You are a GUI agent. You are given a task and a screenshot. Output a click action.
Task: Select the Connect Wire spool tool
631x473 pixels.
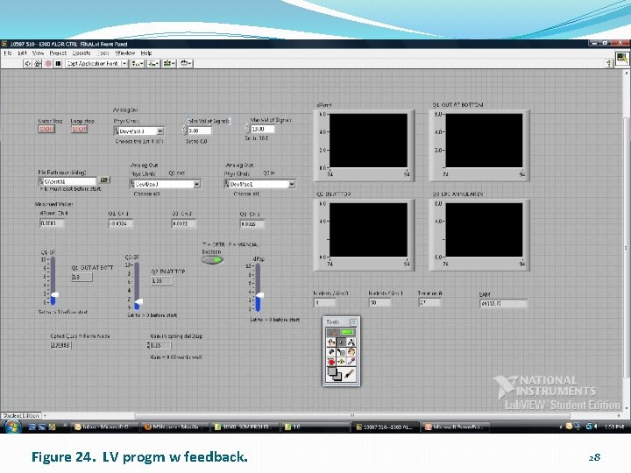point(331,352)
